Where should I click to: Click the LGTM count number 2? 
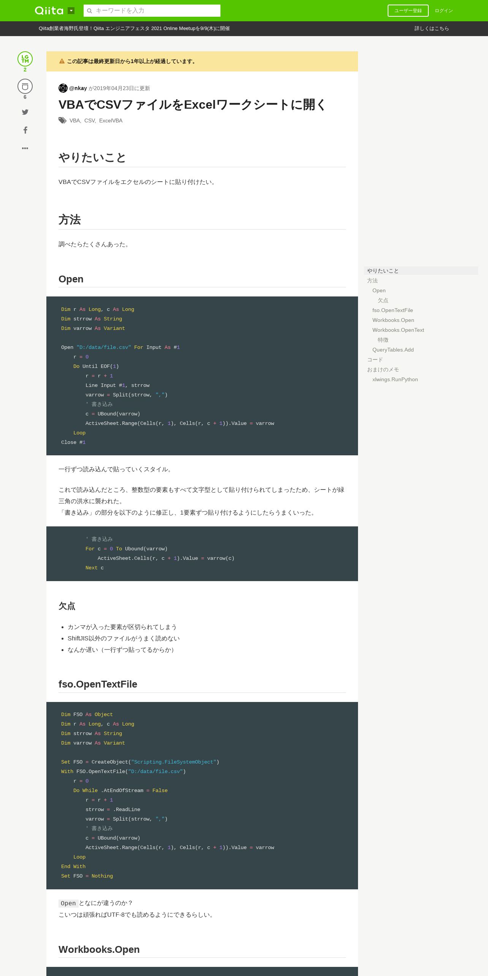pyautogui.click(x=25, y=70)
